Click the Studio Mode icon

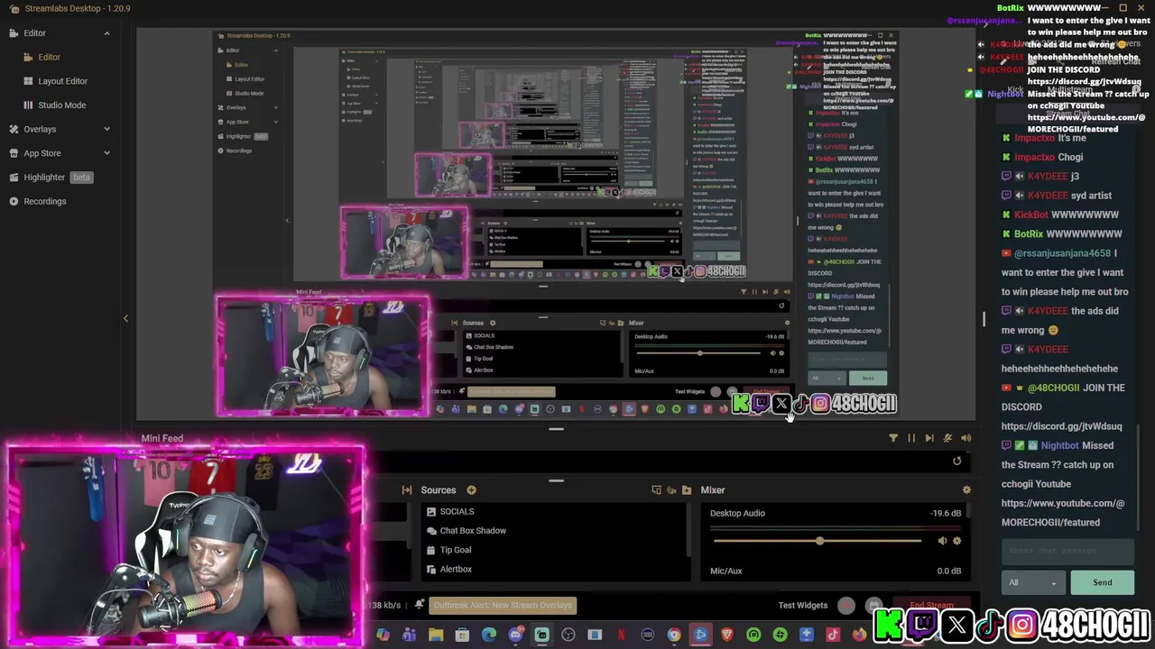pyautogui.click(x=29, y=105)
